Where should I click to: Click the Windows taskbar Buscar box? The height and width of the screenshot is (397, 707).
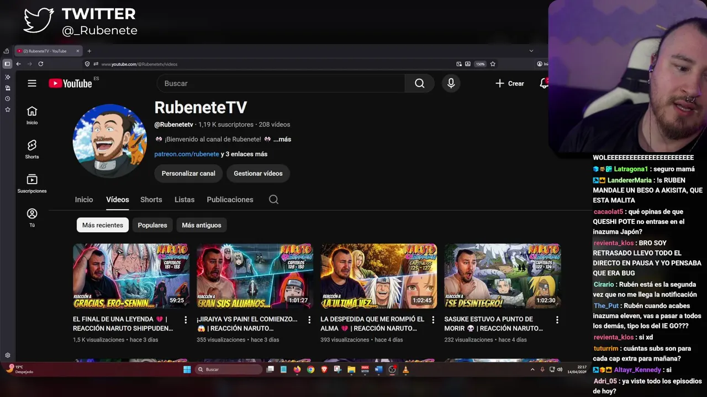click(x=229, y=369)
